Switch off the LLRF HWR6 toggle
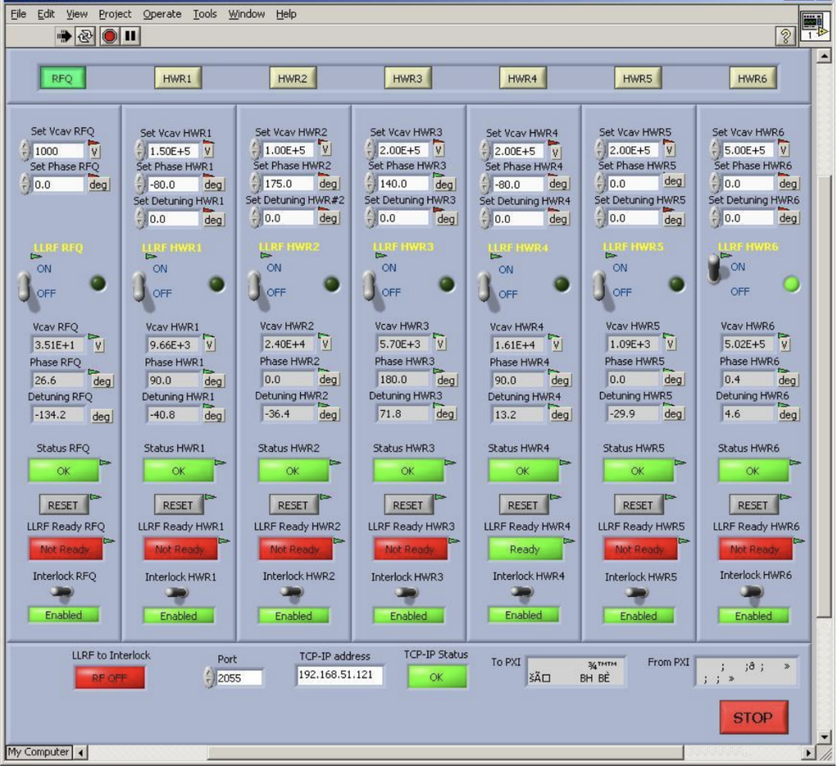The width and height of the screenshot is (837, 766). click(714, 269)
